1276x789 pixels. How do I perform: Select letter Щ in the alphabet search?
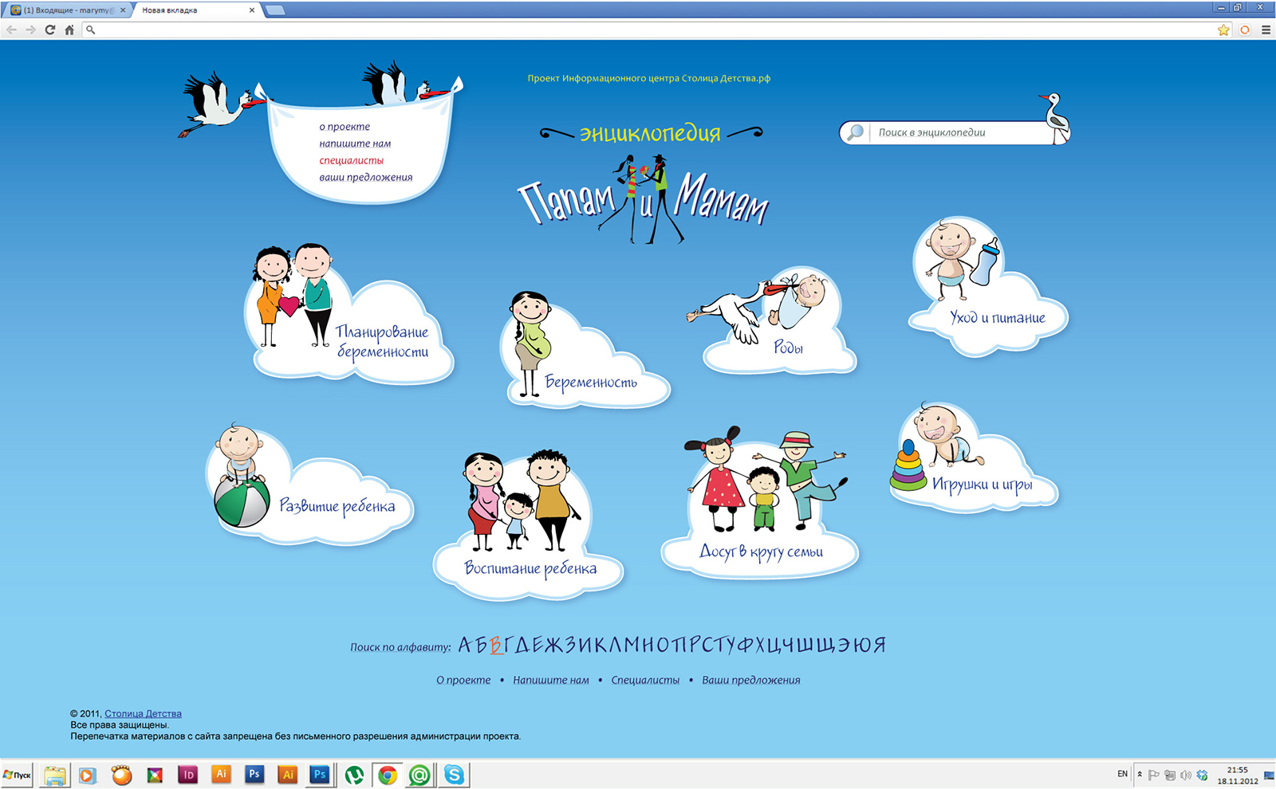(x=826, y=646)
